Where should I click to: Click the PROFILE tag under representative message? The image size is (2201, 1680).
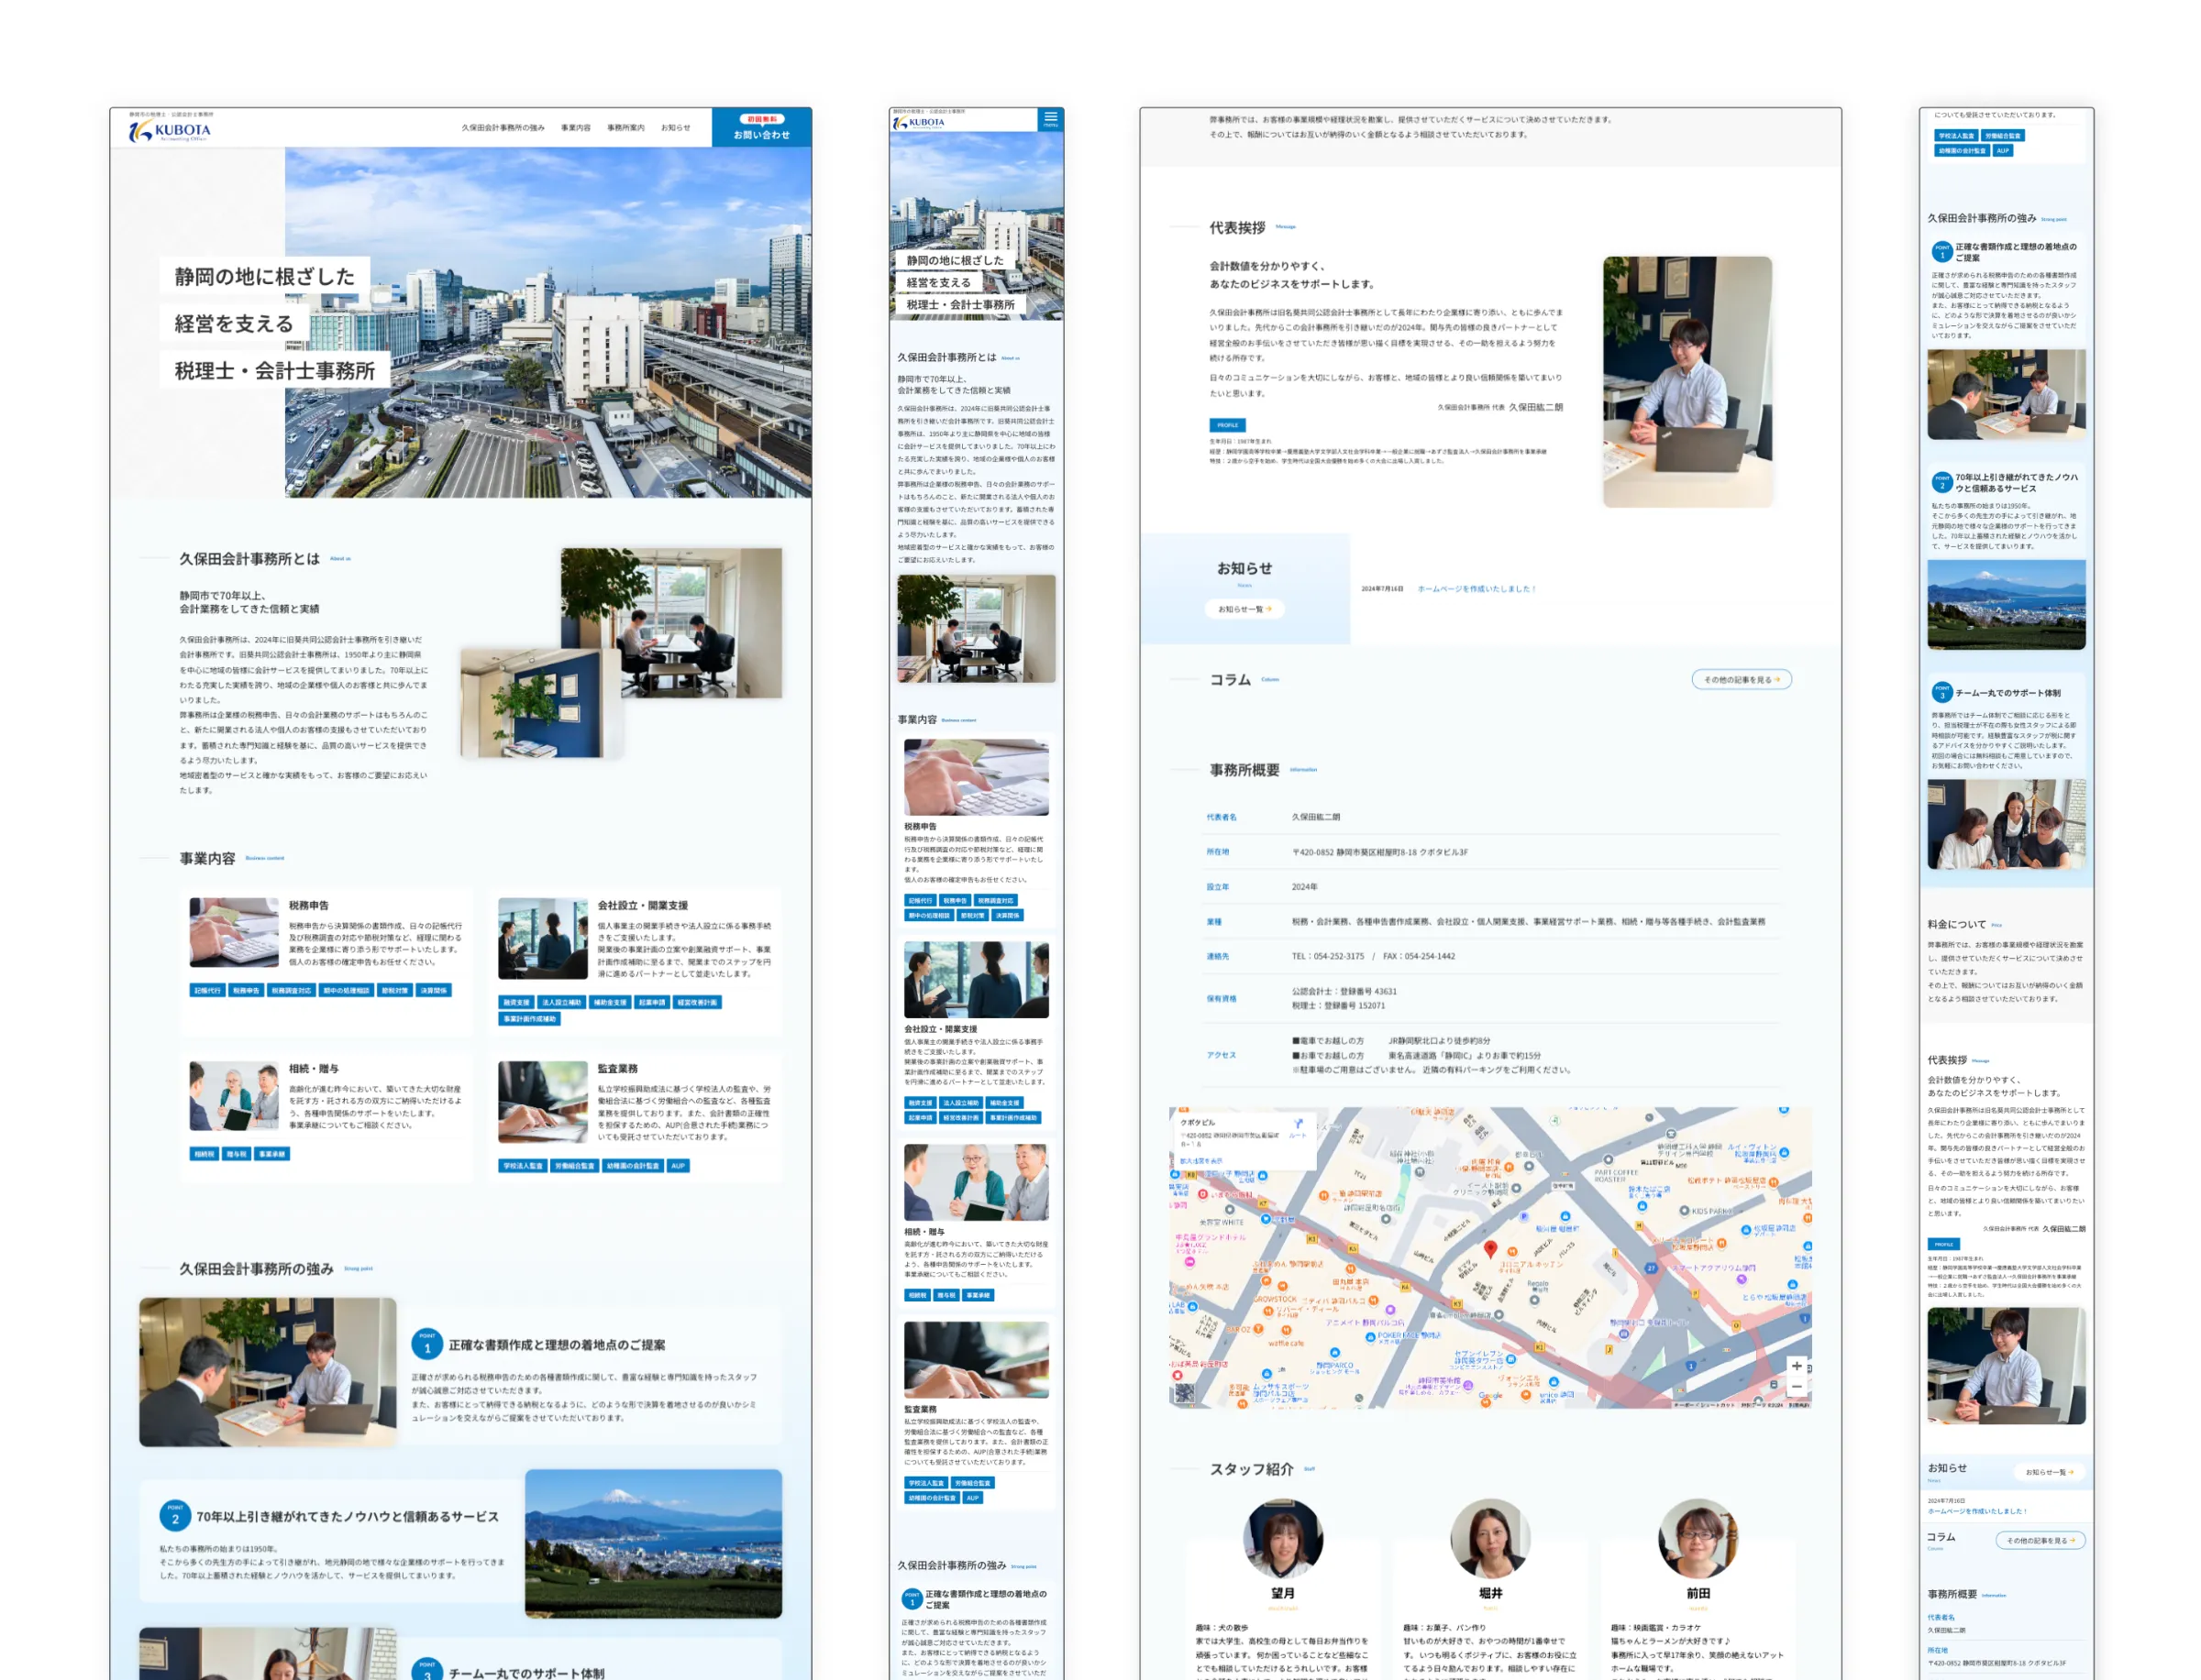1226,425
